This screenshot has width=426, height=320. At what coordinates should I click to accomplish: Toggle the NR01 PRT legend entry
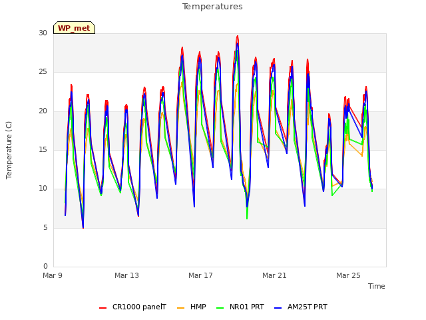click(240, 307)
